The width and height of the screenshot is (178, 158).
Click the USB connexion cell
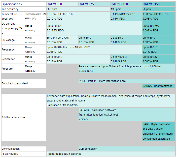pos(88,149)
